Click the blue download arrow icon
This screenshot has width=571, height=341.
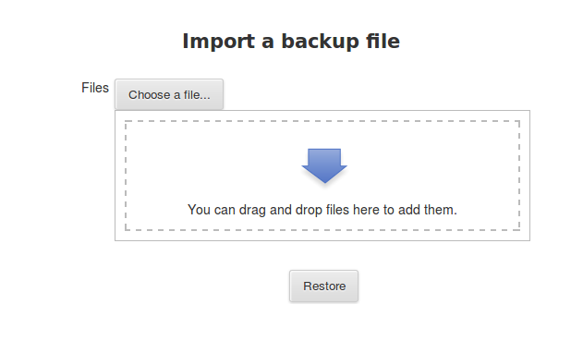click(324, 165)
